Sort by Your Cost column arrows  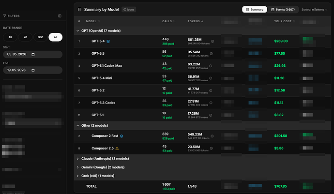click(294, 21)
